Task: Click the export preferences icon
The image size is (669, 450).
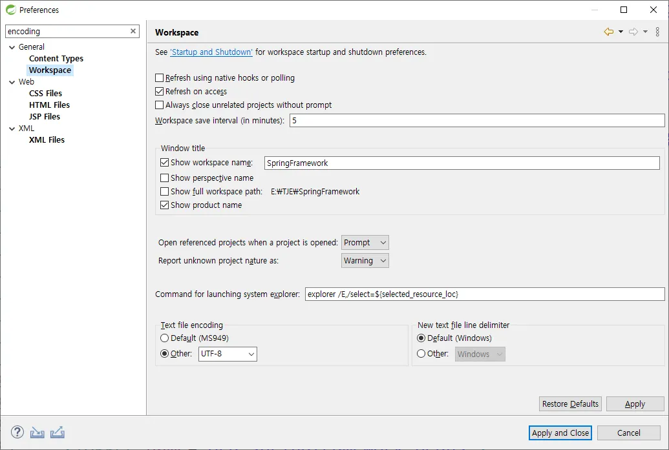Action: pyautogui.click(x=57, y=433)
